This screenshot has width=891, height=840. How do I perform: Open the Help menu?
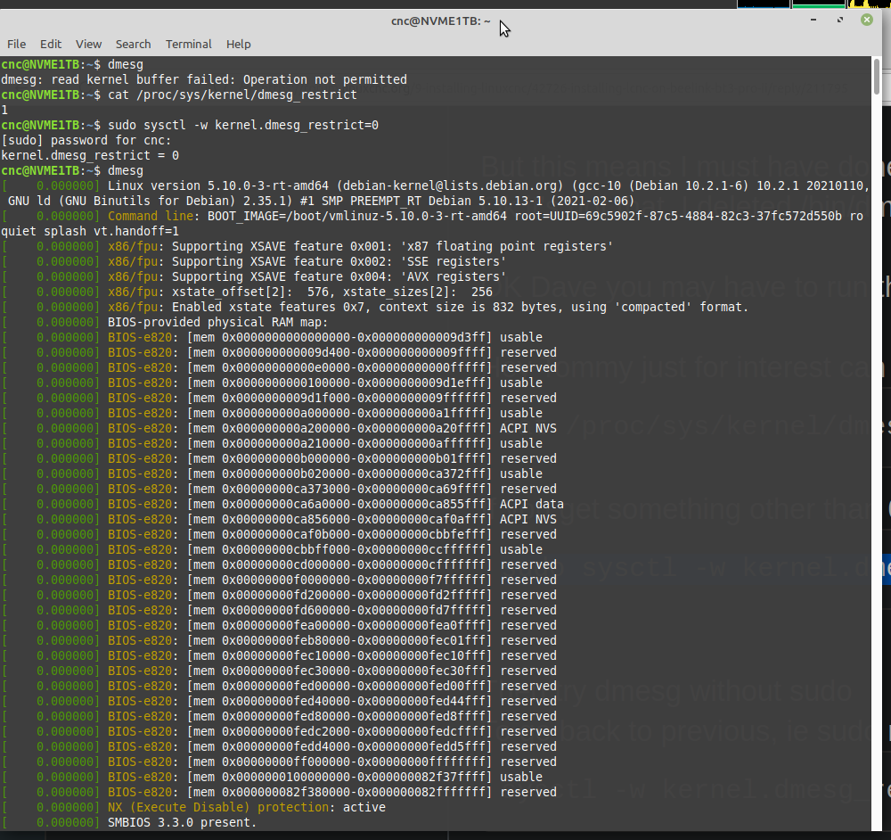pyautogui.click(x=238, y=44)
